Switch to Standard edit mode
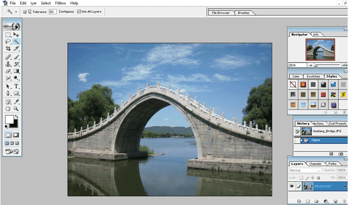 (8, 135)
